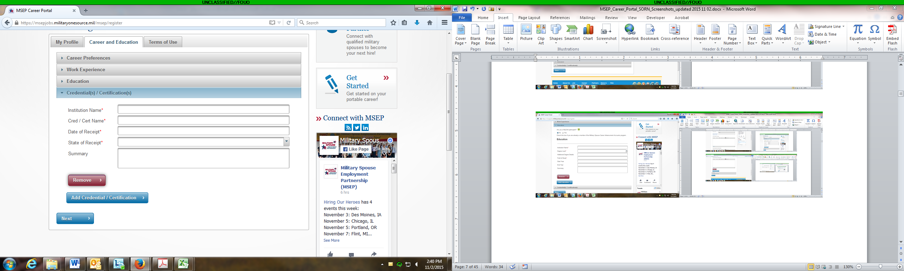
Task: Insert a Chart in Word
Action: [588, 32]
